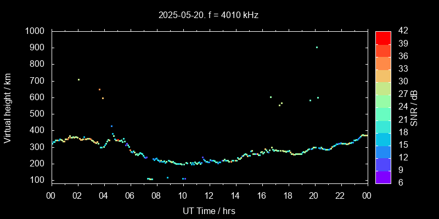439x219 pixels.
Task: Click the yellow data point near 700 km
Action: tap(78, 79)
